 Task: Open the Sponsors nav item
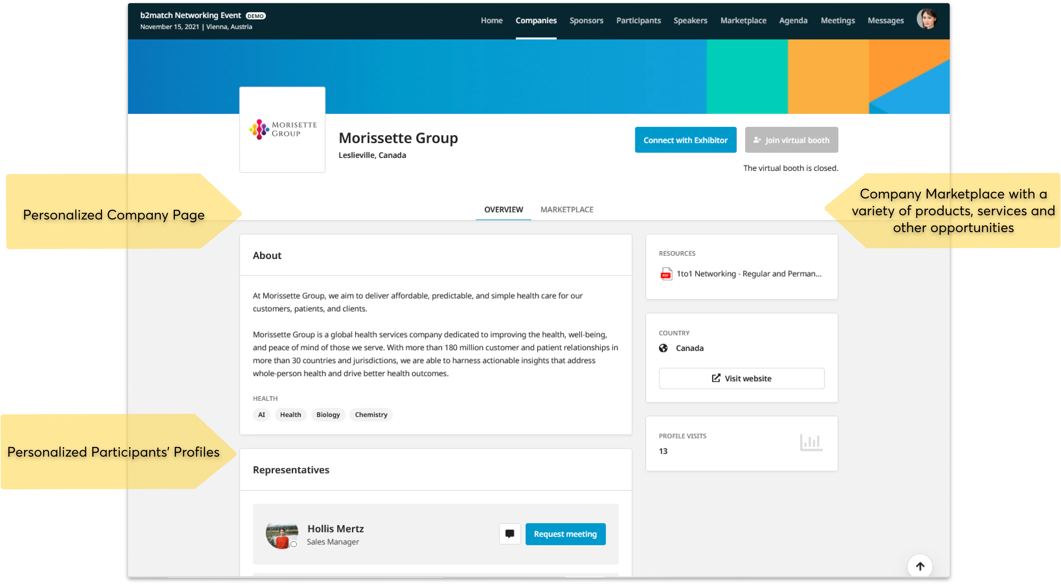click(x=586, y=21)
